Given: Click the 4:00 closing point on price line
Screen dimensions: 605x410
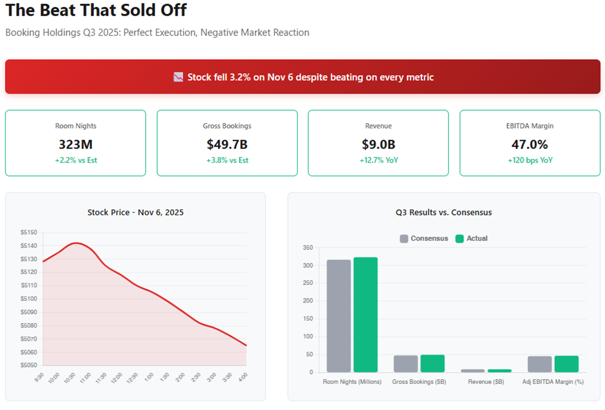Looking at the screenshot, I should pos(246,345).
